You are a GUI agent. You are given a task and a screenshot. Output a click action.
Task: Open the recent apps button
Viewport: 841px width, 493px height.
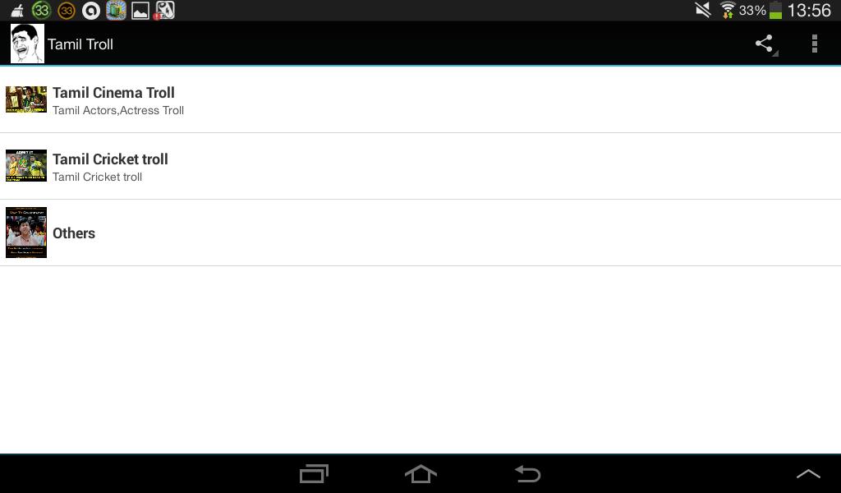[x=314, y=473]
